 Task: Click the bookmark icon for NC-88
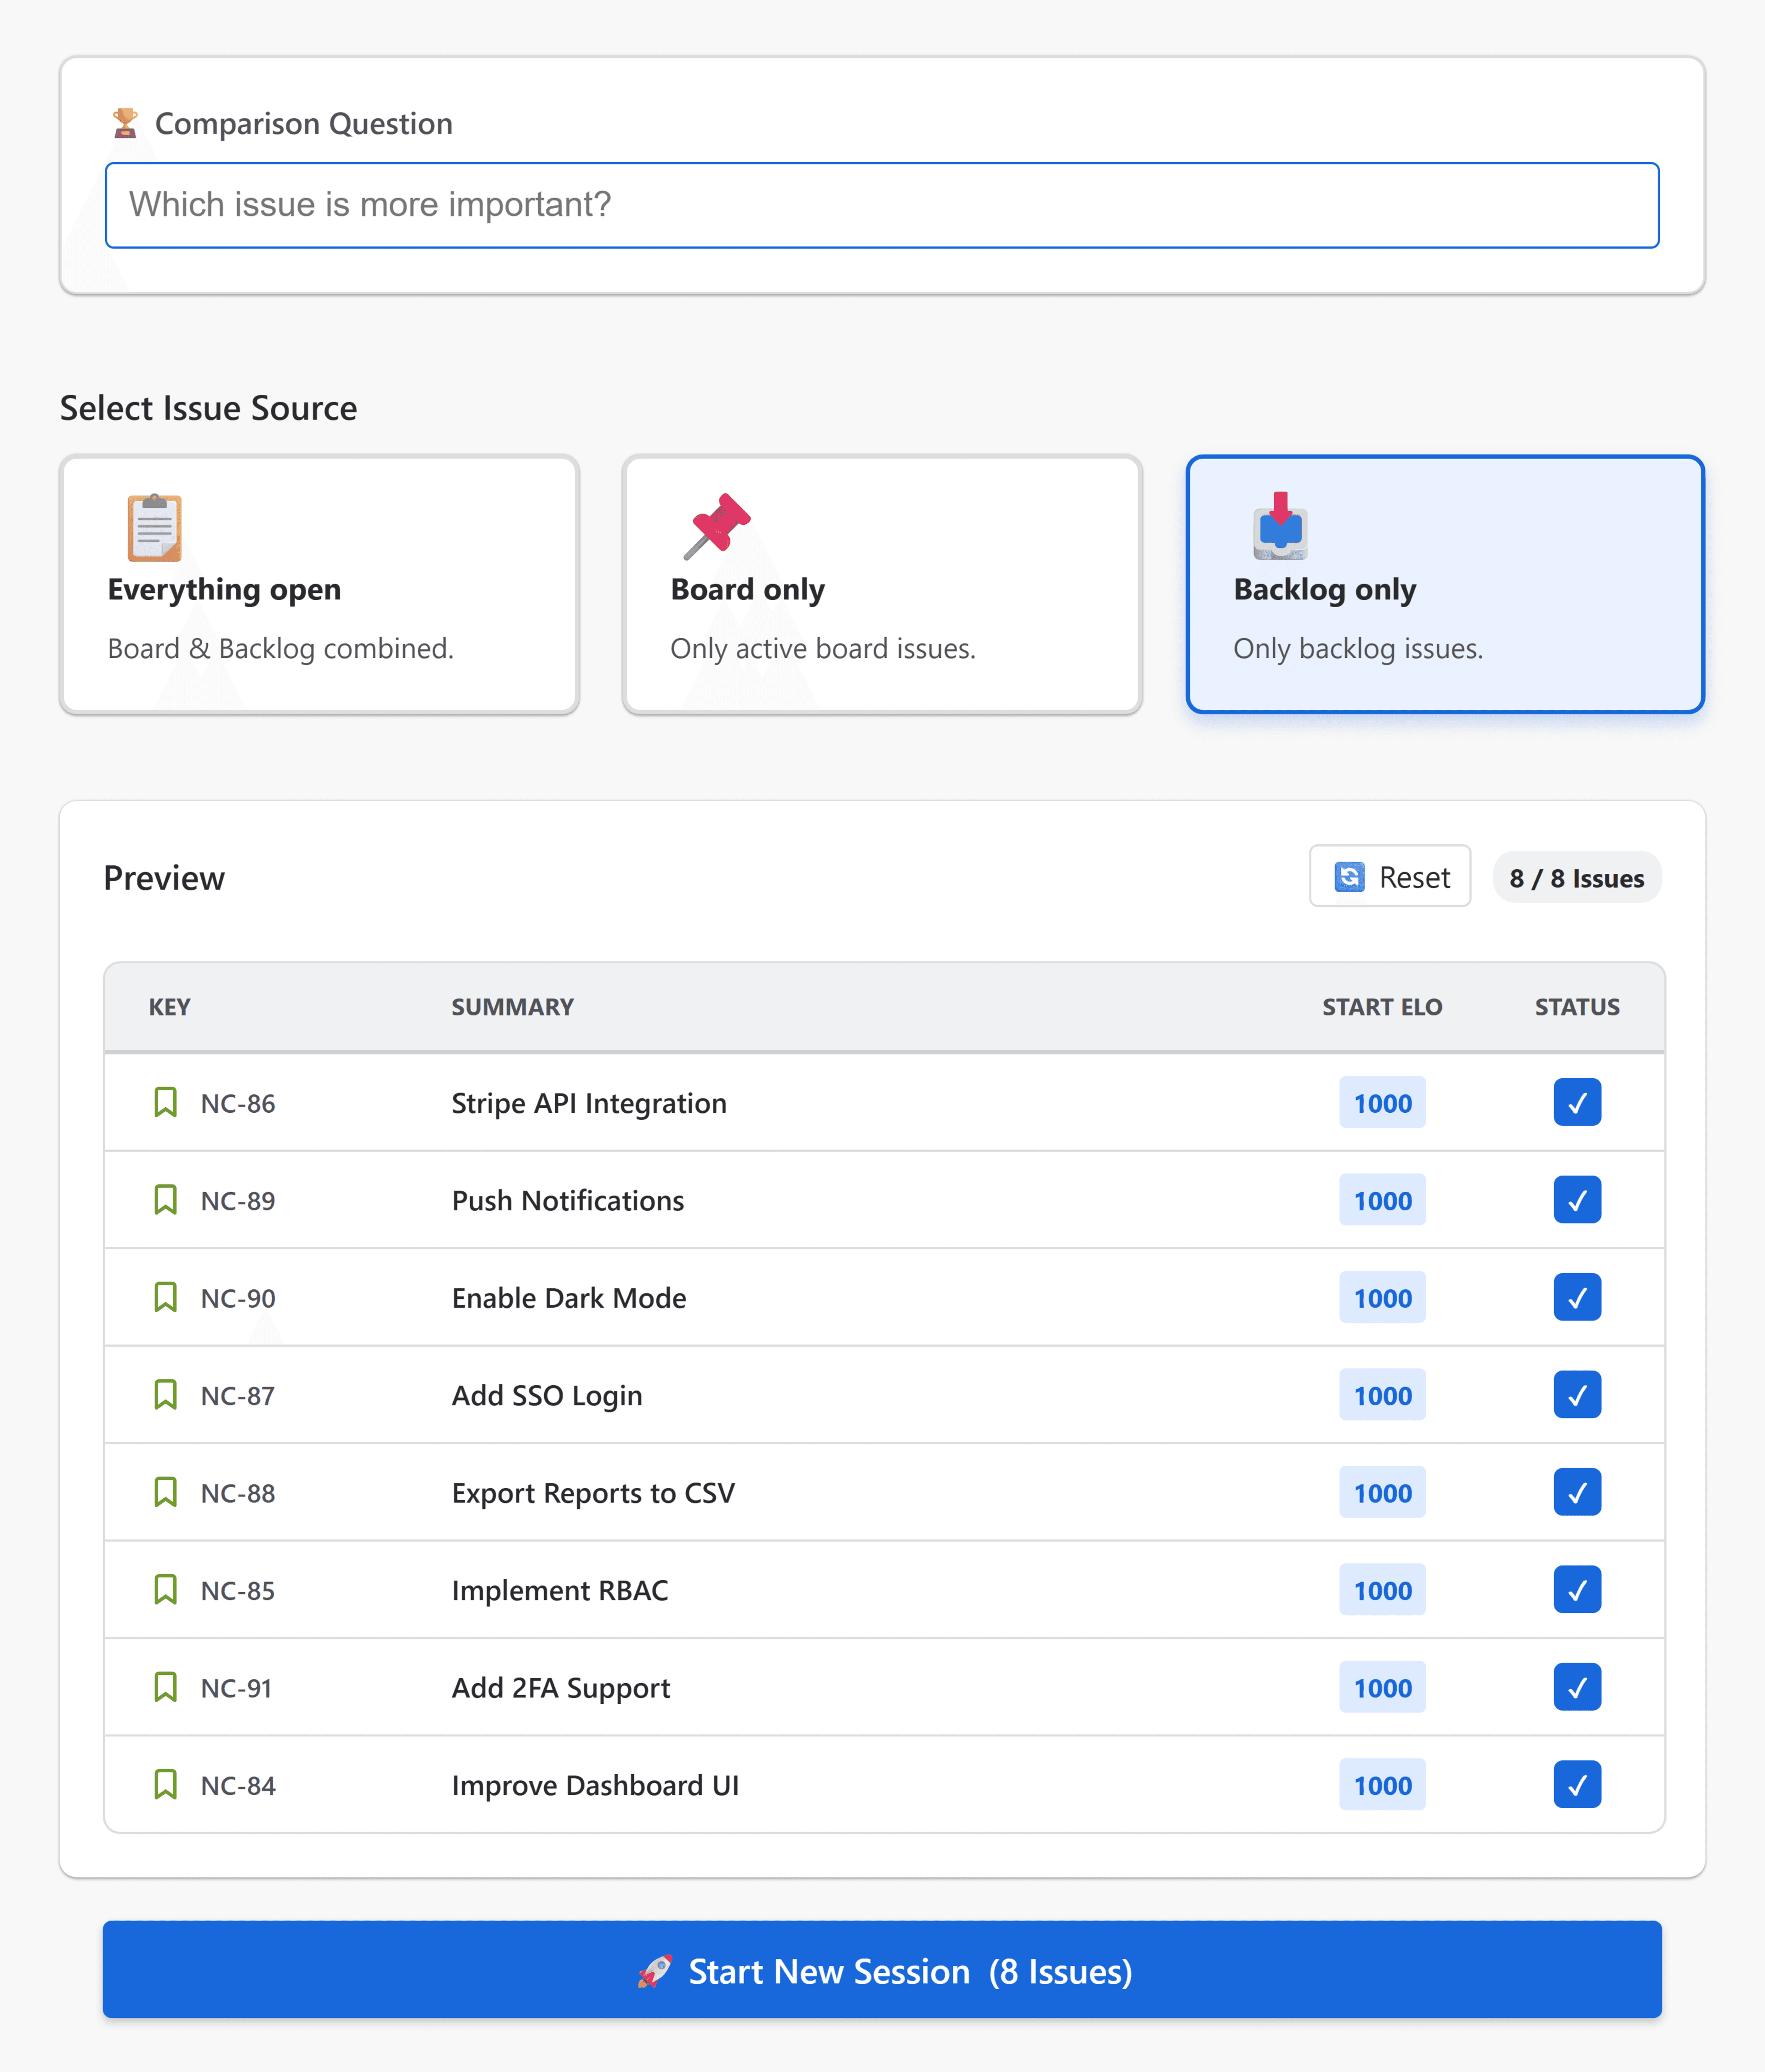pos(165,1492)
